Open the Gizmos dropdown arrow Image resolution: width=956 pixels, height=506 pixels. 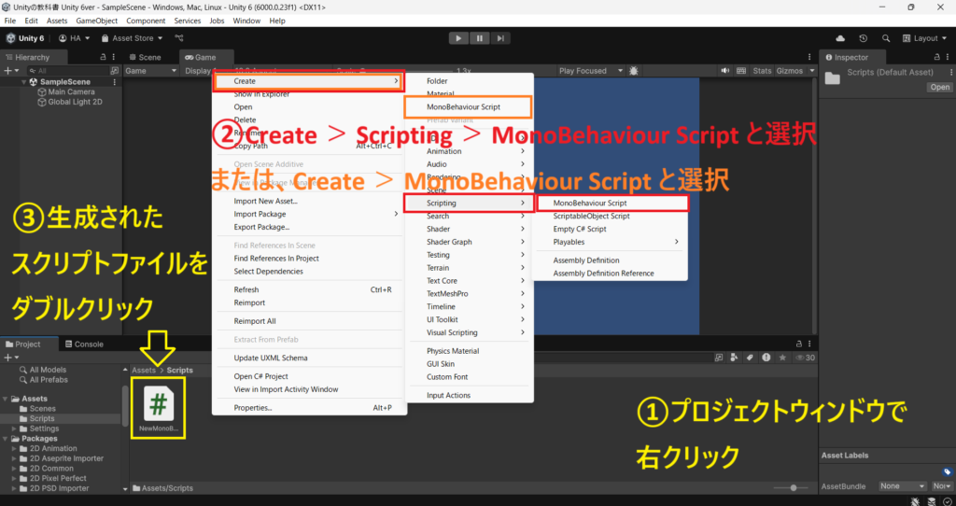(811, 71)
